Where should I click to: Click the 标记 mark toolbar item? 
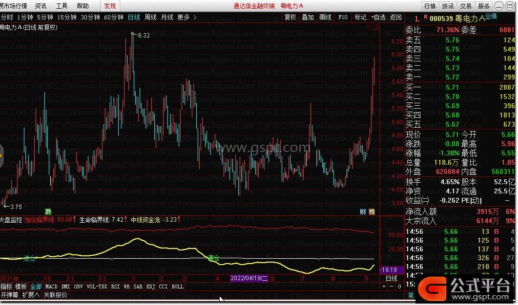click(x=360, y=17)
